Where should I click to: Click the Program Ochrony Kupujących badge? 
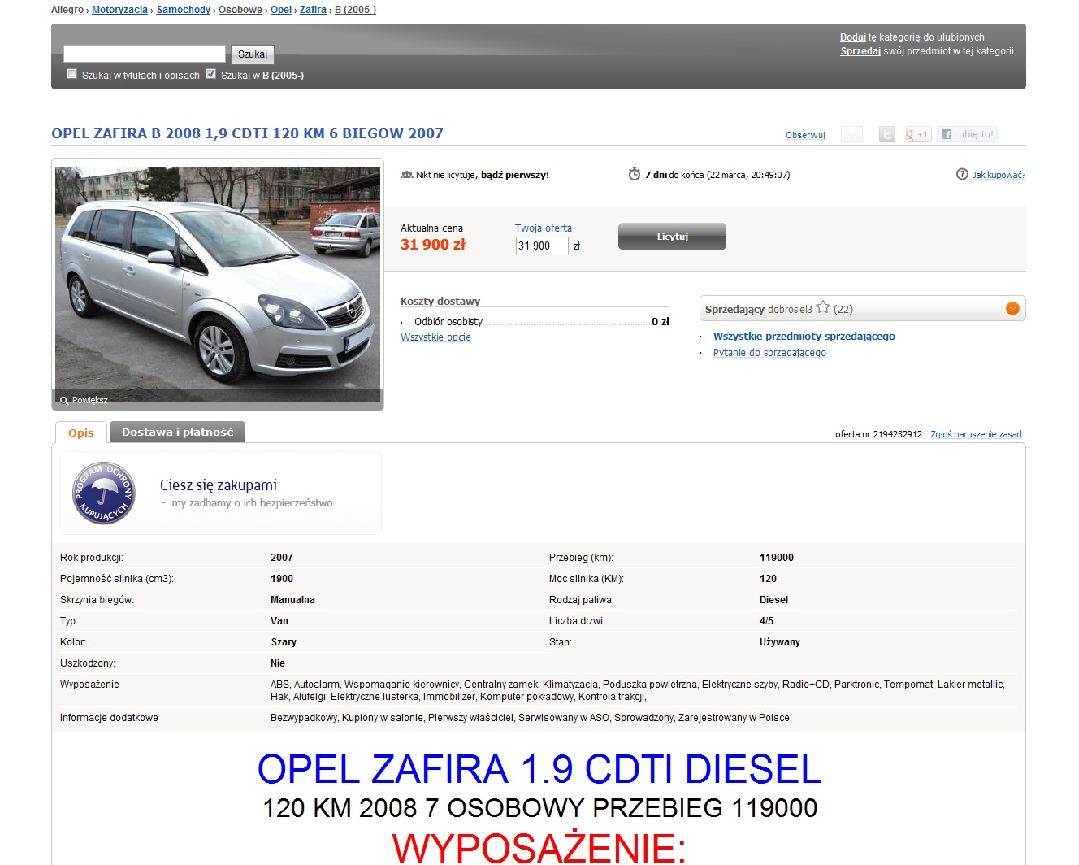tap(103, 493)
